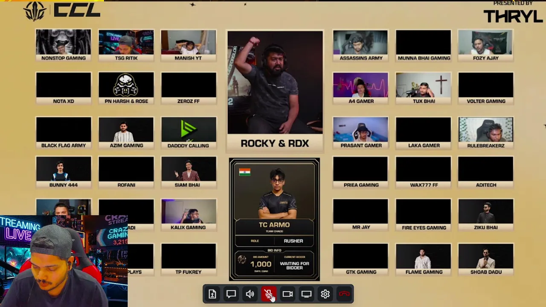Click the GTK GAMING name label
Viewport: 546px width, 307px height.
361,272
